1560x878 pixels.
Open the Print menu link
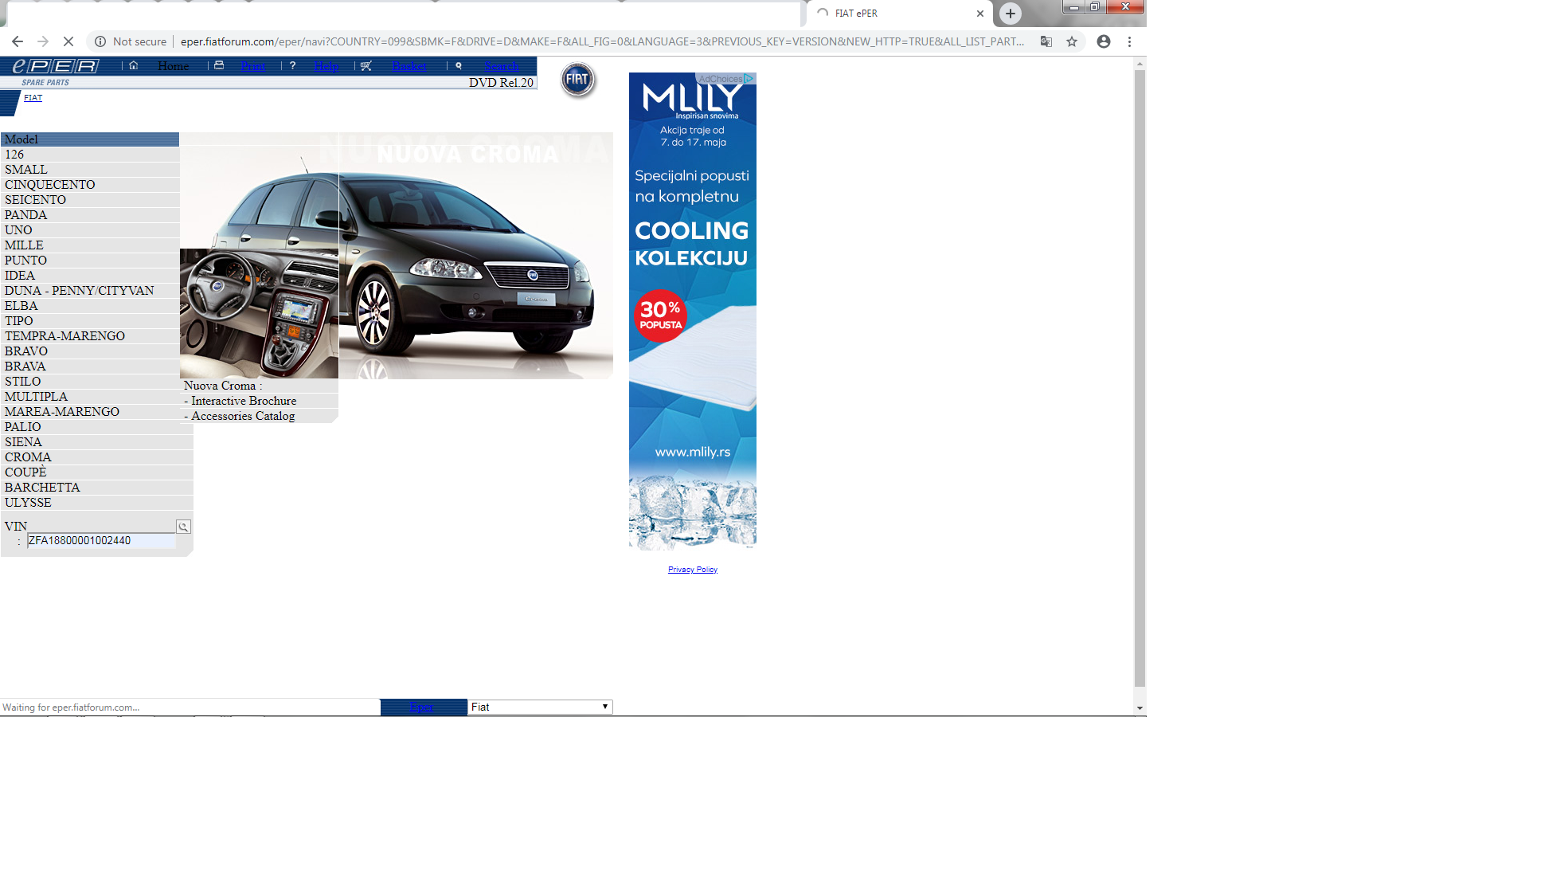(253, 66)
